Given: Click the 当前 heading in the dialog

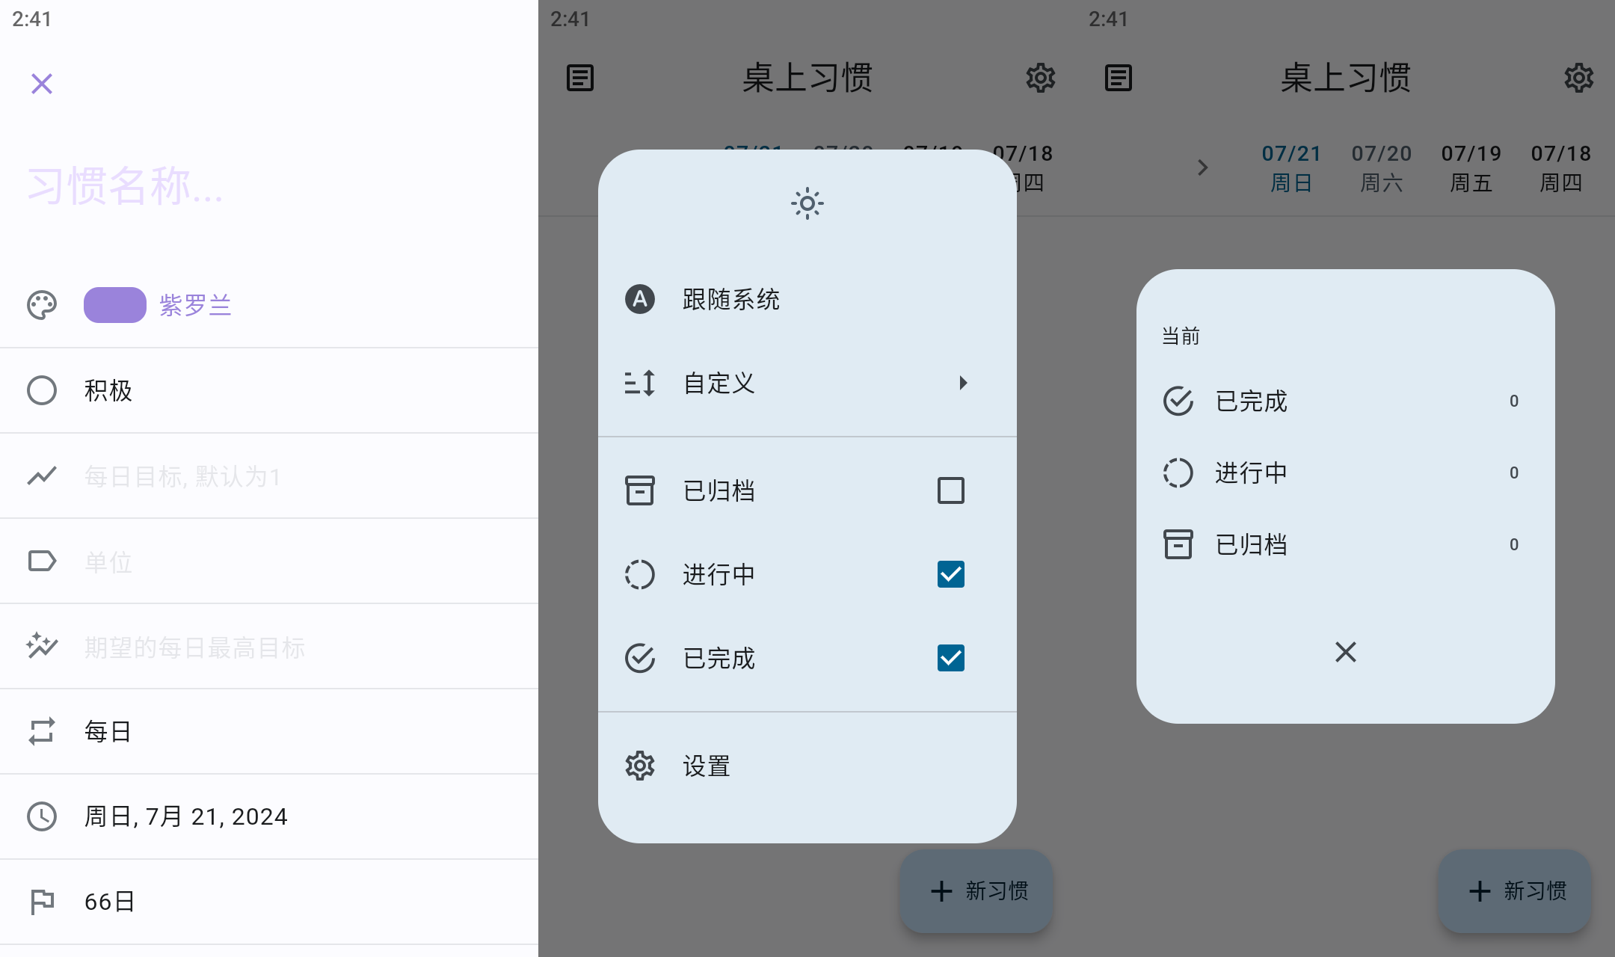Looking at the screenshot, I should point(1181,336).
